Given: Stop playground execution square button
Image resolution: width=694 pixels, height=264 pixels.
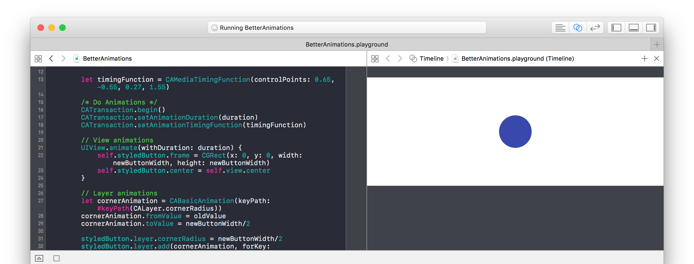Looking at the screenshot, I should (56, 258).
